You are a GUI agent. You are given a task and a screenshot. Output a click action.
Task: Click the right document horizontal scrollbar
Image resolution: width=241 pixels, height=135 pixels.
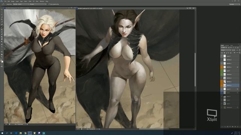pyautogui.click(x=154, y=129)
